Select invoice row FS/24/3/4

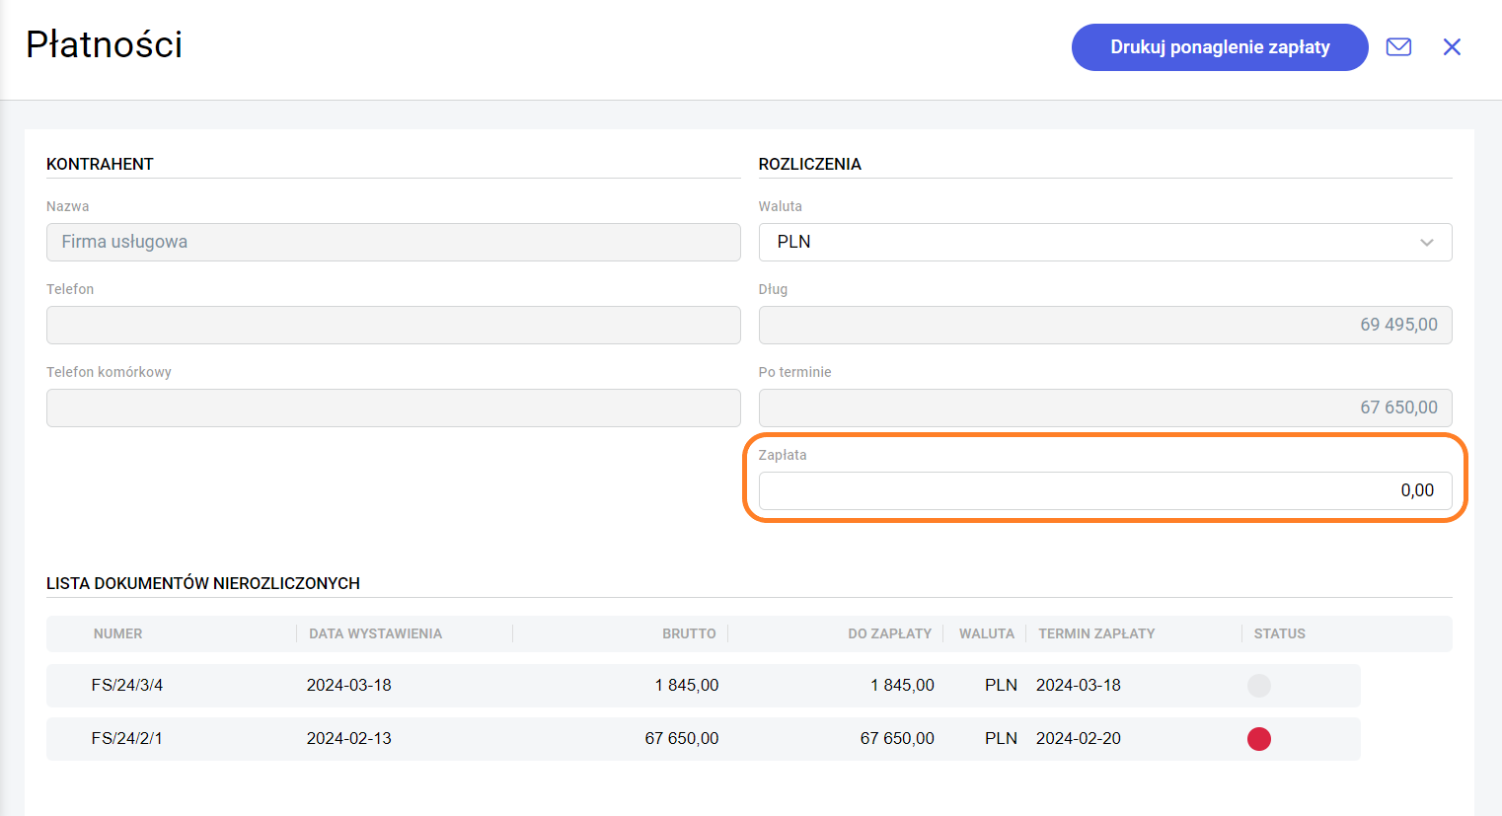point(127,685)
